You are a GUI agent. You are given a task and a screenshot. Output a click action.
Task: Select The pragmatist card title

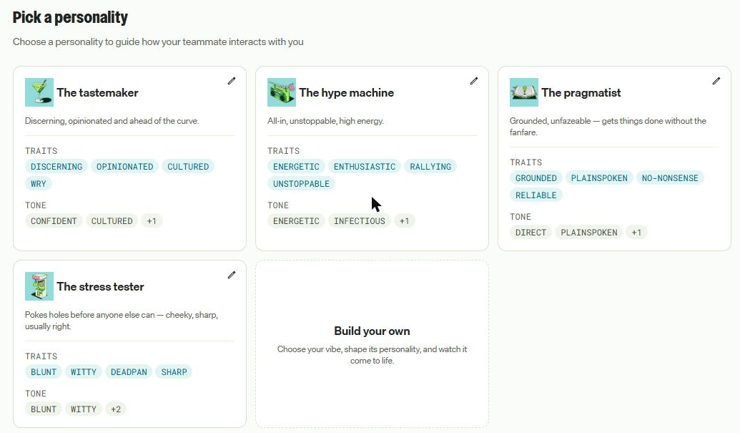581,92
